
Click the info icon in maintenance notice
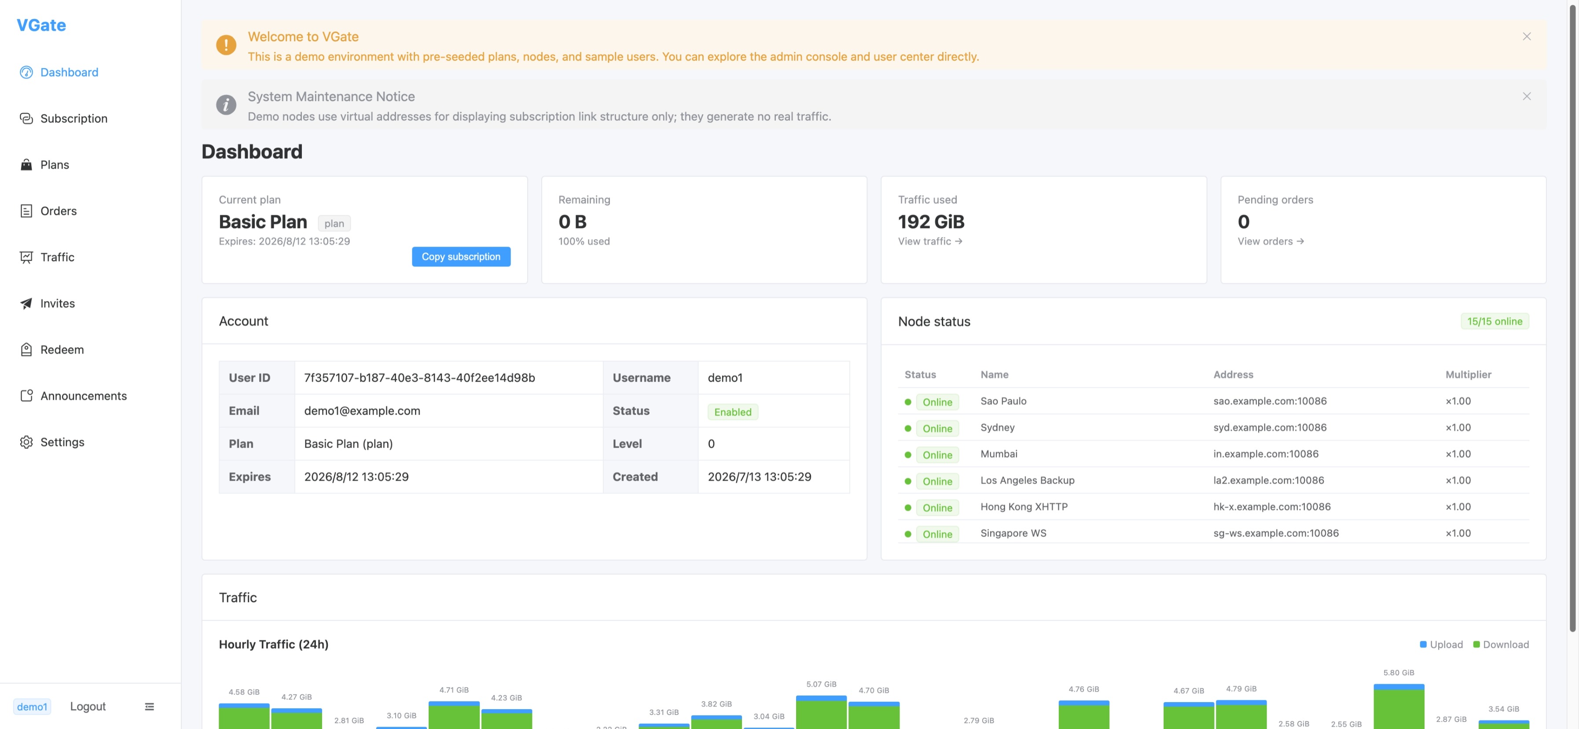226,105
